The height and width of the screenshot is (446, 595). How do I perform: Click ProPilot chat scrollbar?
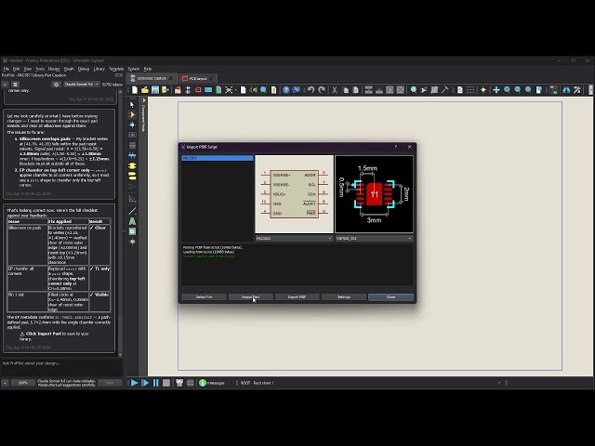120,223
